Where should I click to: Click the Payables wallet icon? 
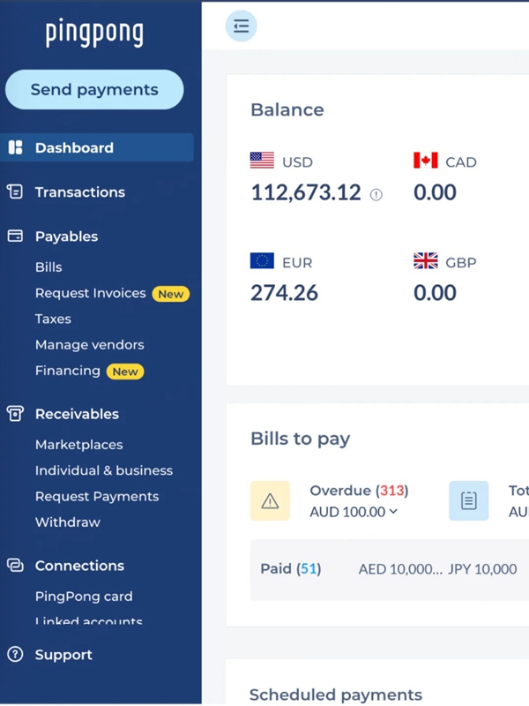coord(15,236)
